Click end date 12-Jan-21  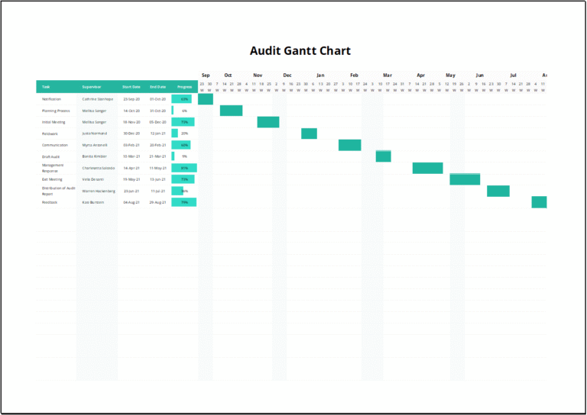(x=157, y=134)
